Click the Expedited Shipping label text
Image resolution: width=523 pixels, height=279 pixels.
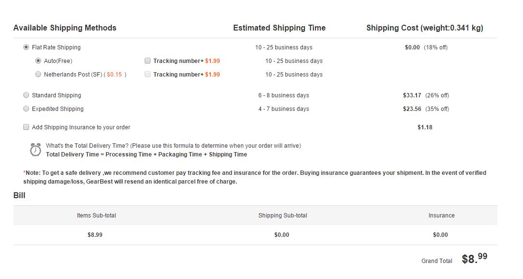click(58, 109)
